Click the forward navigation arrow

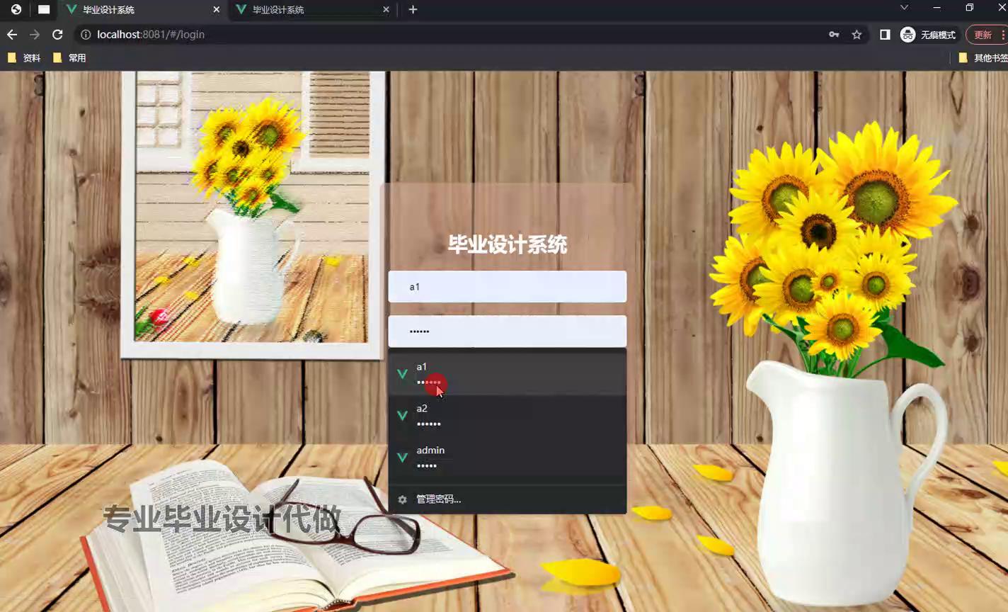tap(35, 35)
